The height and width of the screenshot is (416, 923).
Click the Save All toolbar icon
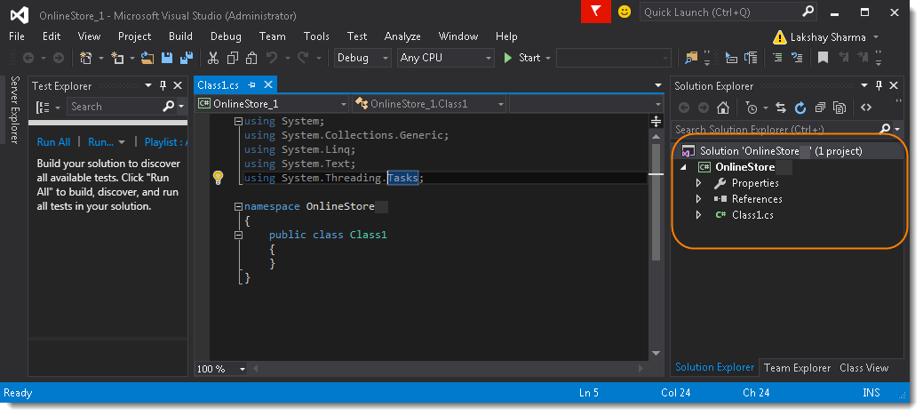pyautogui.click(x=187, y=58)
